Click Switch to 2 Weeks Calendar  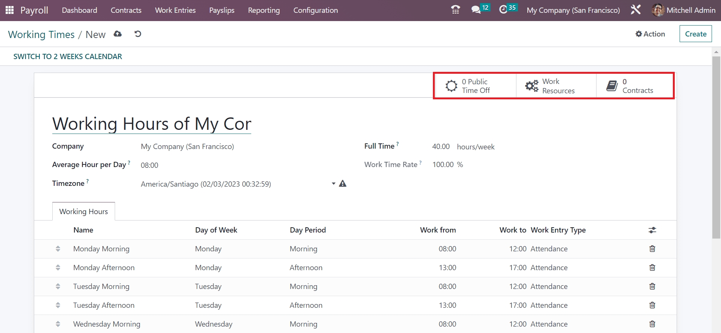pyautogui.click(x=68, y=56)
